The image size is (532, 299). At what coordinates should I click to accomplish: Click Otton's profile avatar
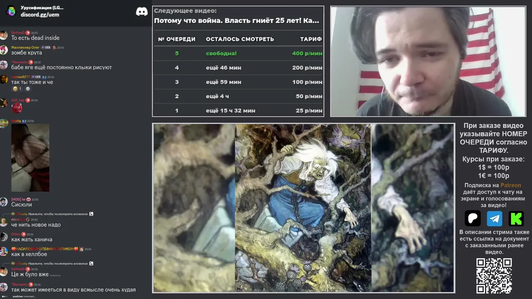click(3, 237)
